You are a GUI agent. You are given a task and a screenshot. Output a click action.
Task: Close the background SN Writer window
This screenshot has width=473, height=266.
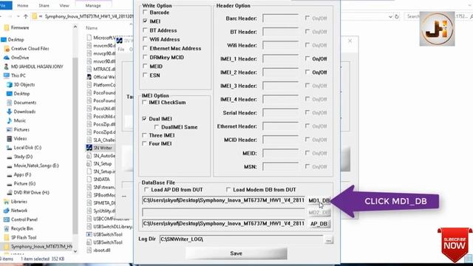[x=350, y=41]
